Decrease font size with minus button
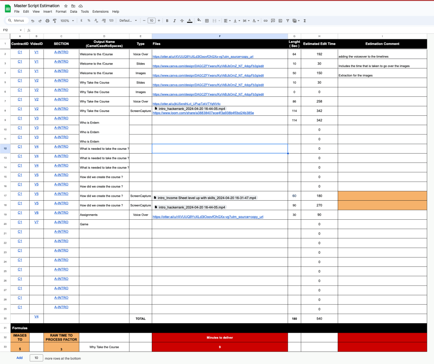434x364 pixels. (x=144, y=20)
